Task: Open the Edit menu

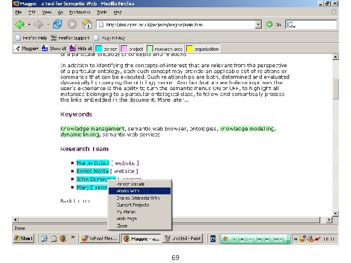Action: coord(32,12)
